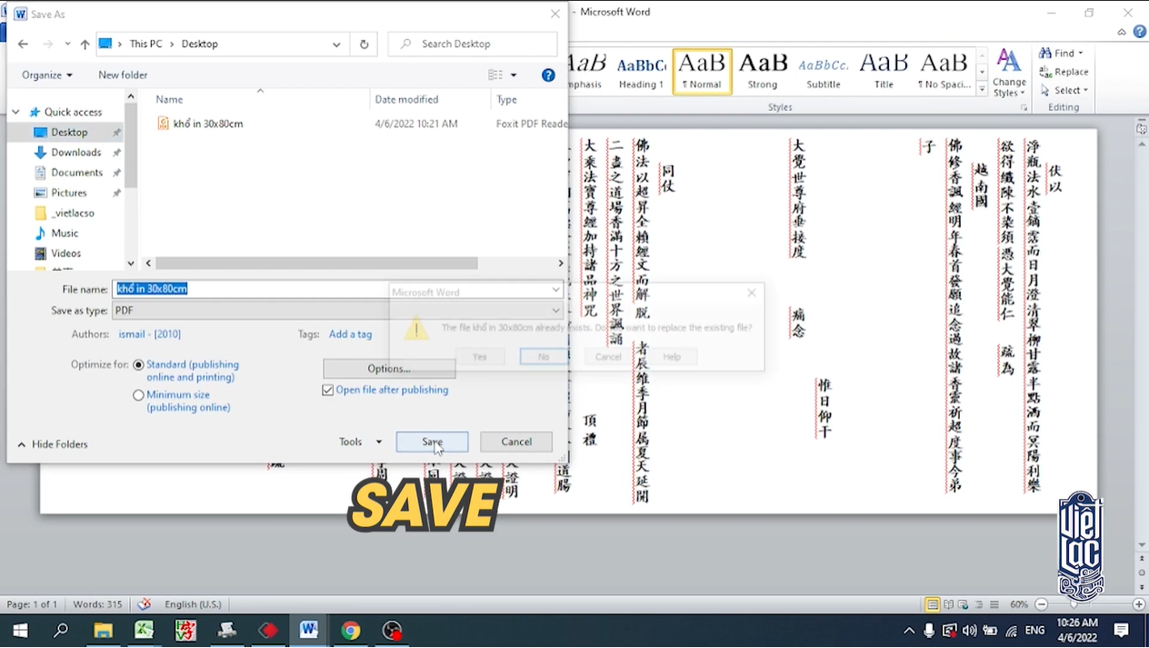
Task: Open the Styles pane dialog launcher
Action: pos(1024,107)
